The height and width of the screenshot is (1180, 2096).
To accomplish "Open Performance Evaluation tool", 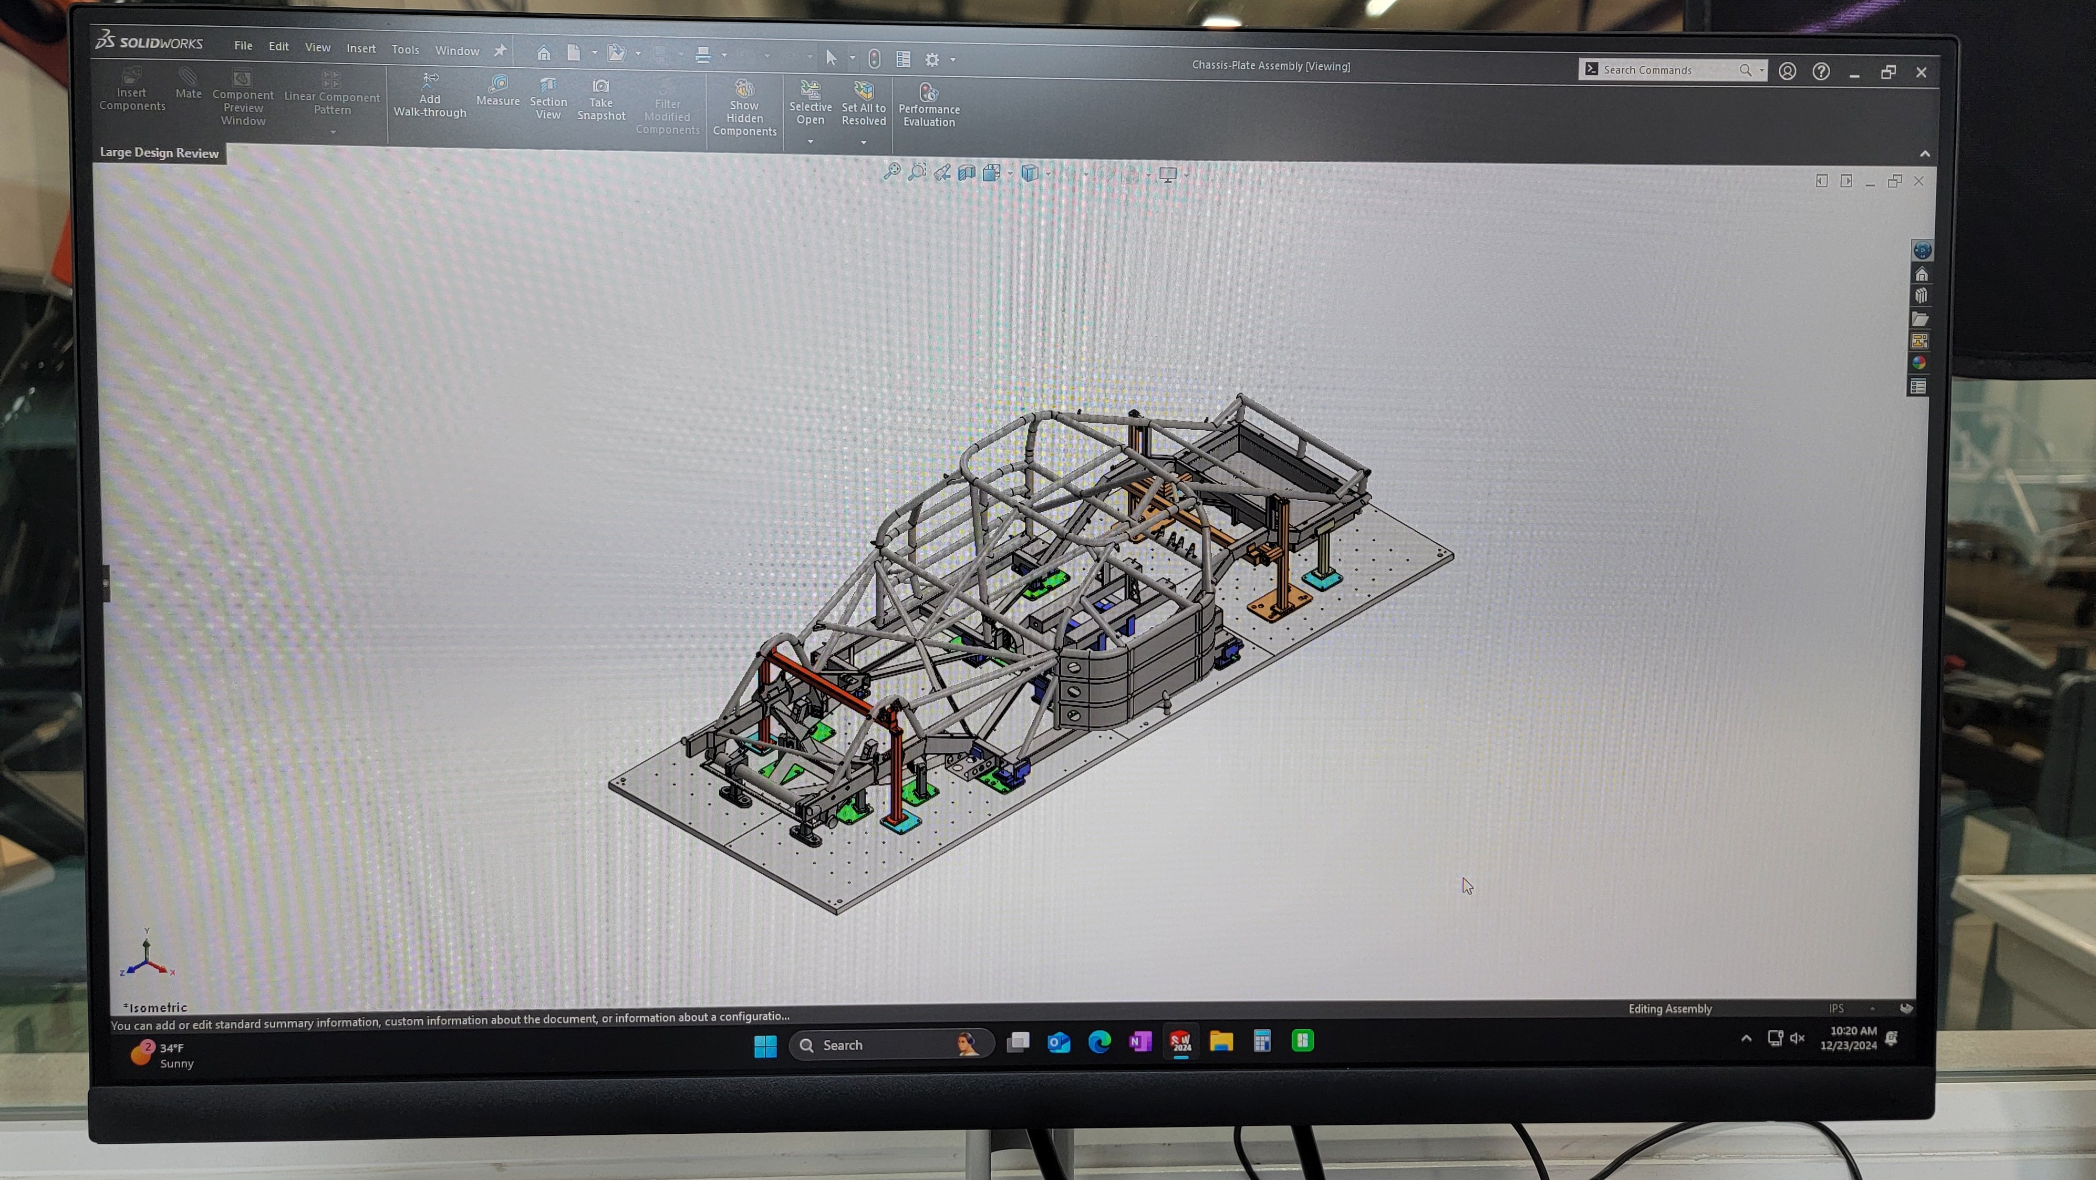I will pos(928,93).
